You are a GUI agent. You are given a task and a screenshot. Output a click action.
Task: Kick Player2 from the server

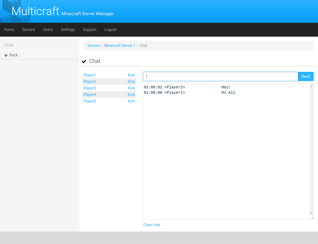(131, 82)
